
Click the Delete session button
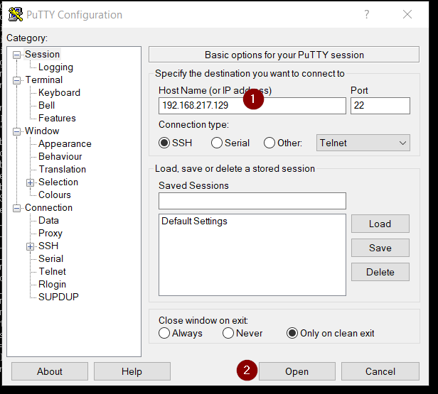(380, 272)
